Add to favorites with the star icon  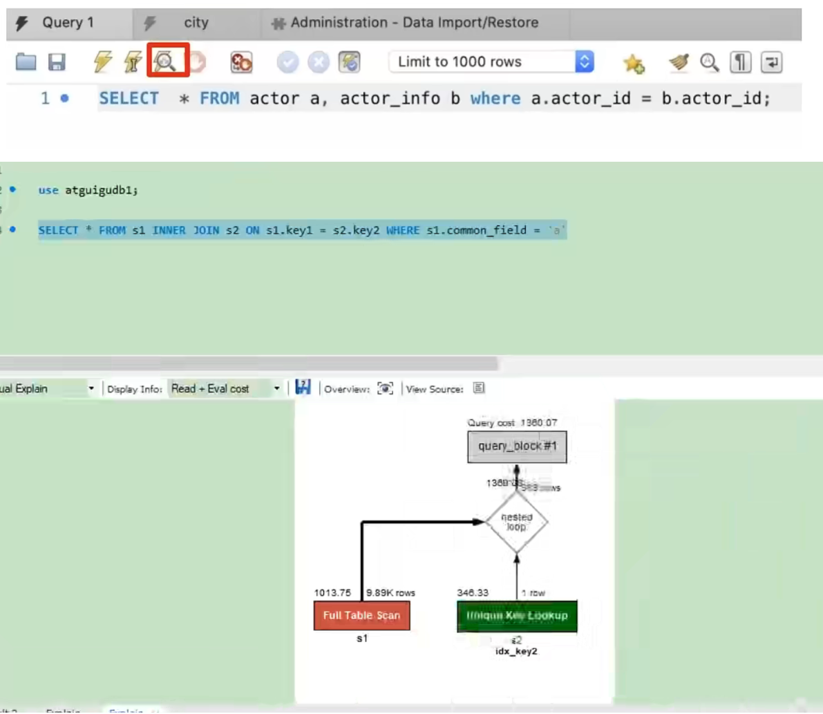[633, 63]
